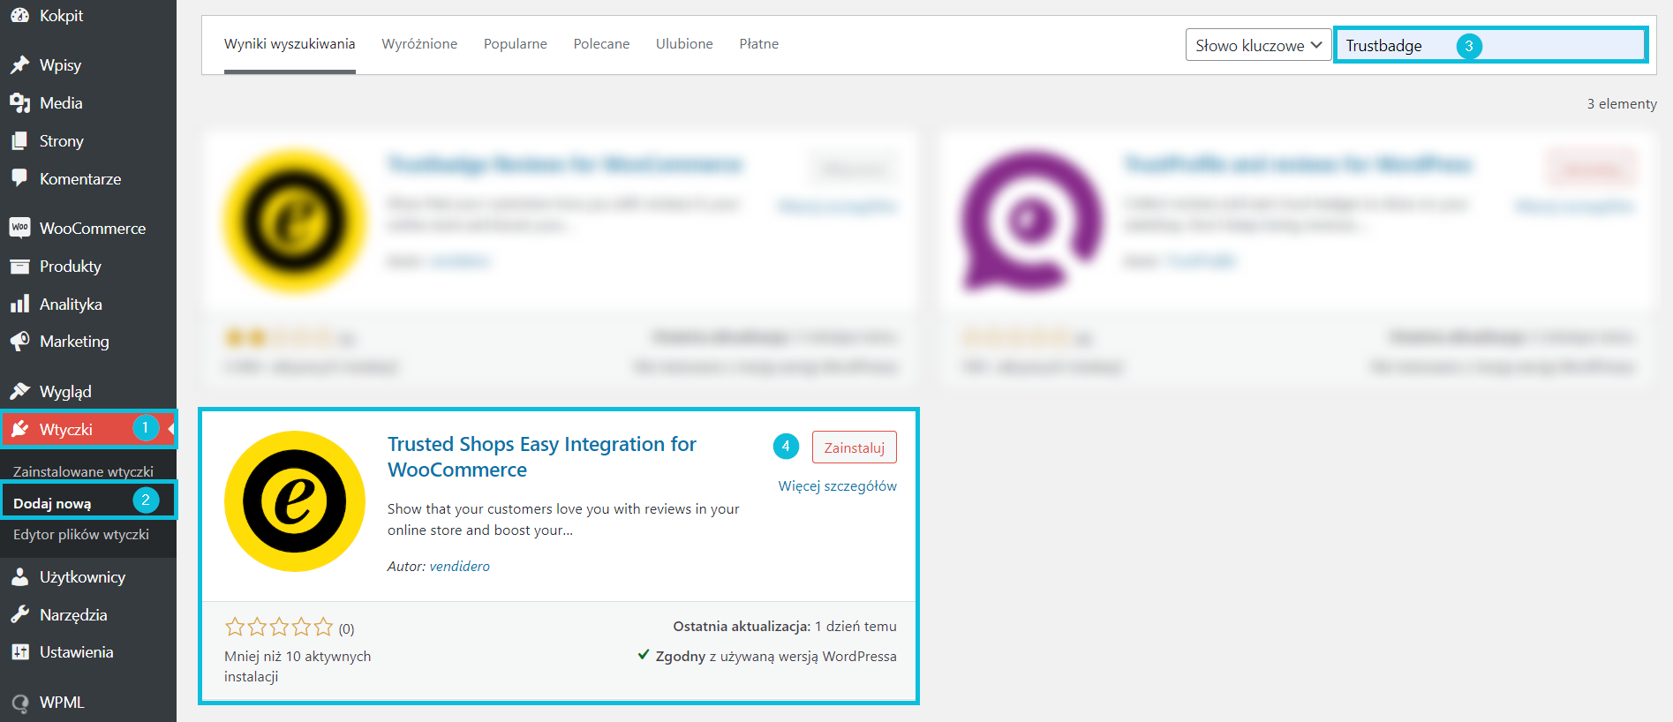
Task: Open Wpisy menu label
Action: pos(60,65)
